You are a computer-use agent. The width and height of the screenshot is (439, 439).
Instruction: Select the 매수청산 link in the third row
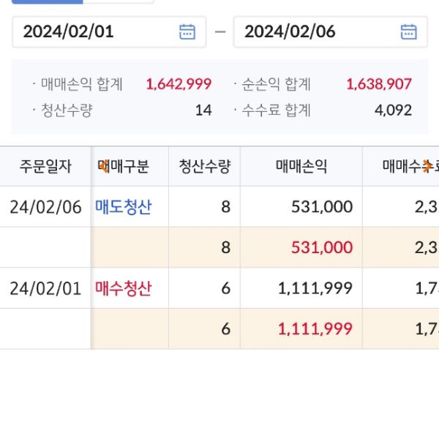click(x=124, y=288)
